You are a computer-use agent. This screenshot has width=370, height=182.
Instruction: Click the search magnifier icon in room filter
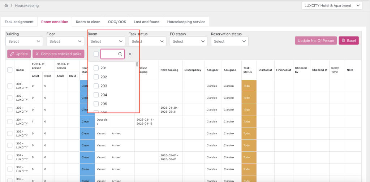120,54
